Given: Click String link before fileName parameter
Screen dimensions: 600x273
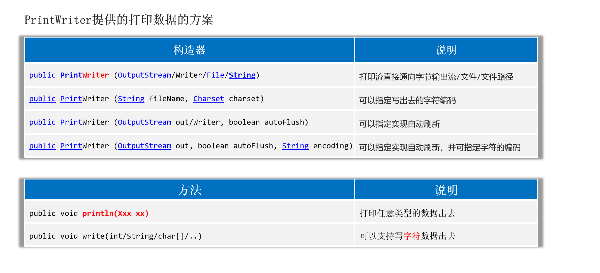Looking at the screenshot, I should click(x=131, y=99).
